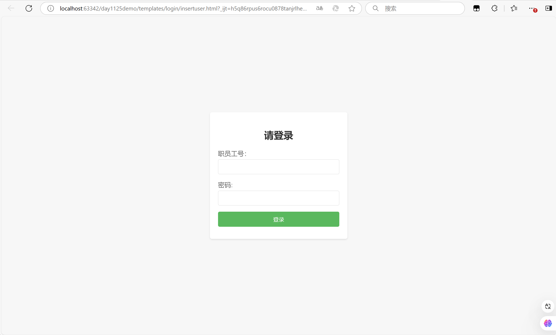
Task: Open the Extensions puzzle piece menu
Action: [494, 8]
